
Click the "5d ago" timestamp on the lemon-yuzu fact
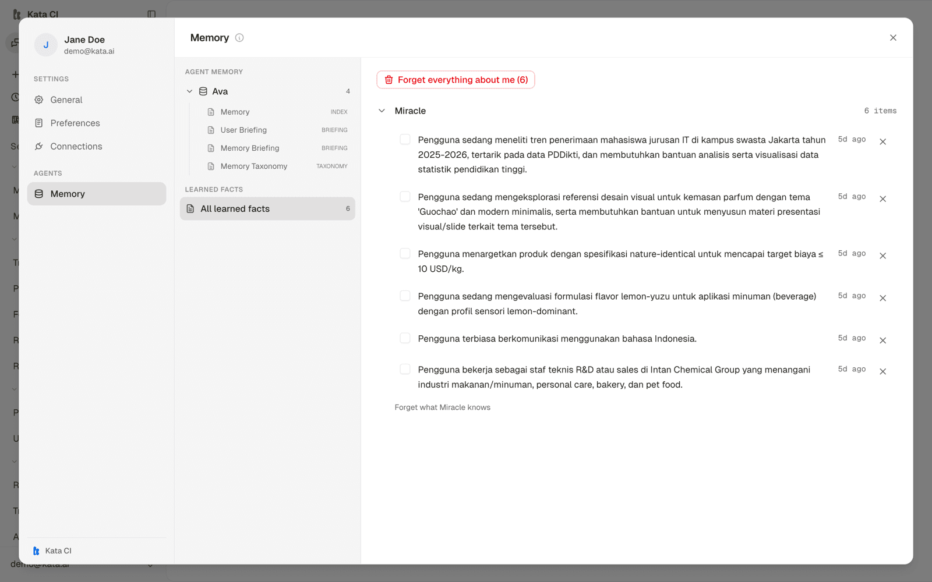pyautogui.click(x=852, y=296)
